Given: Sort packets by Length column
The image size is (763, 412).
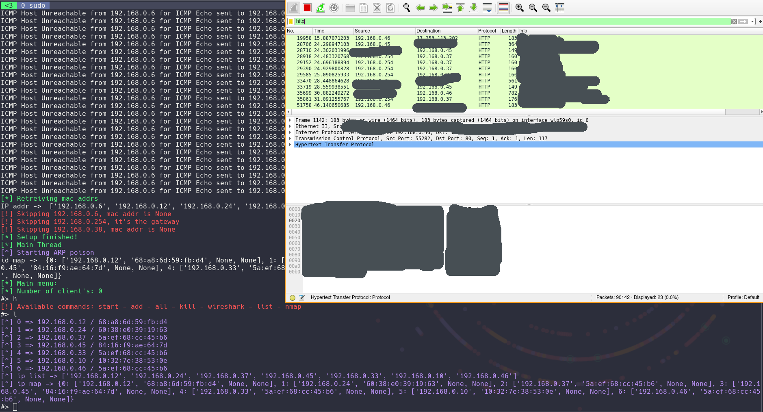Looking at the screenshot, I should [509, 31].
